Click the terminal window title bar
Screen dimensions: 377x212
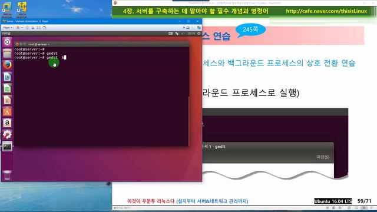tap(102, 44)
